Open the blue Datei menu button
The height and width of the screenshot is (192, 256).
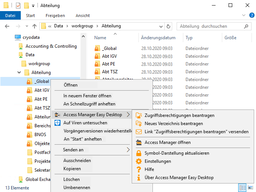click(x=10, y=16)
